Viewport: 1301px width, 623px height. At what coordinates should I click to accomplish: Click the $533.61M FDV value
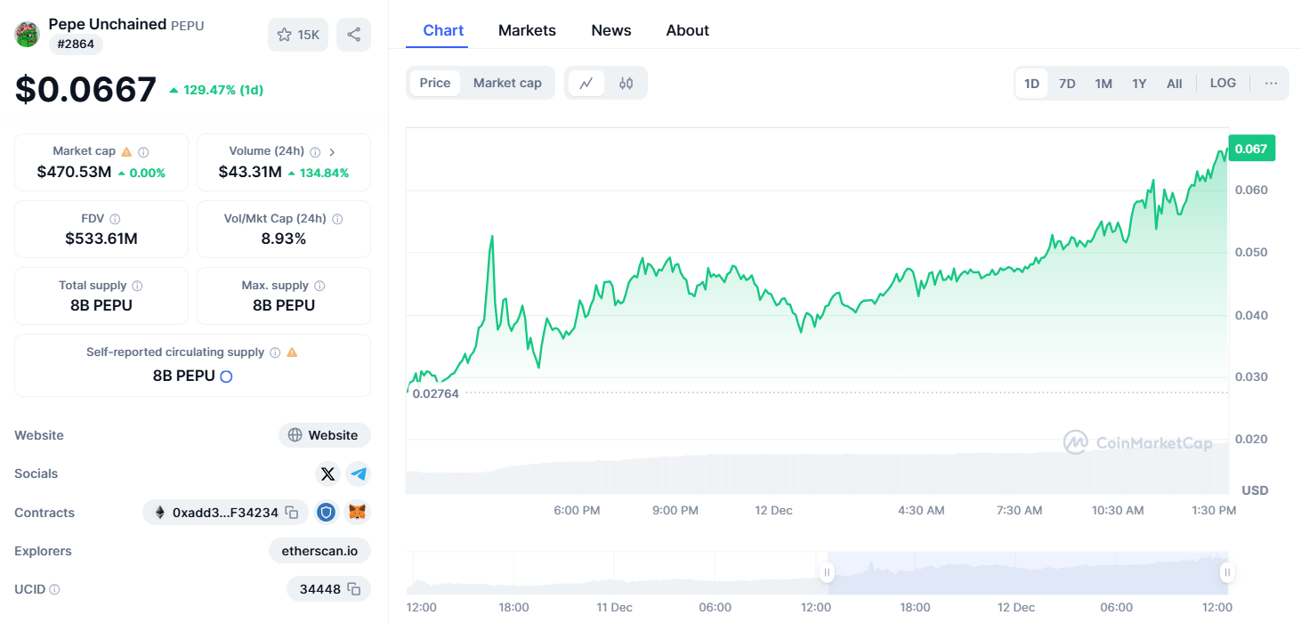[x=101, y=239]
